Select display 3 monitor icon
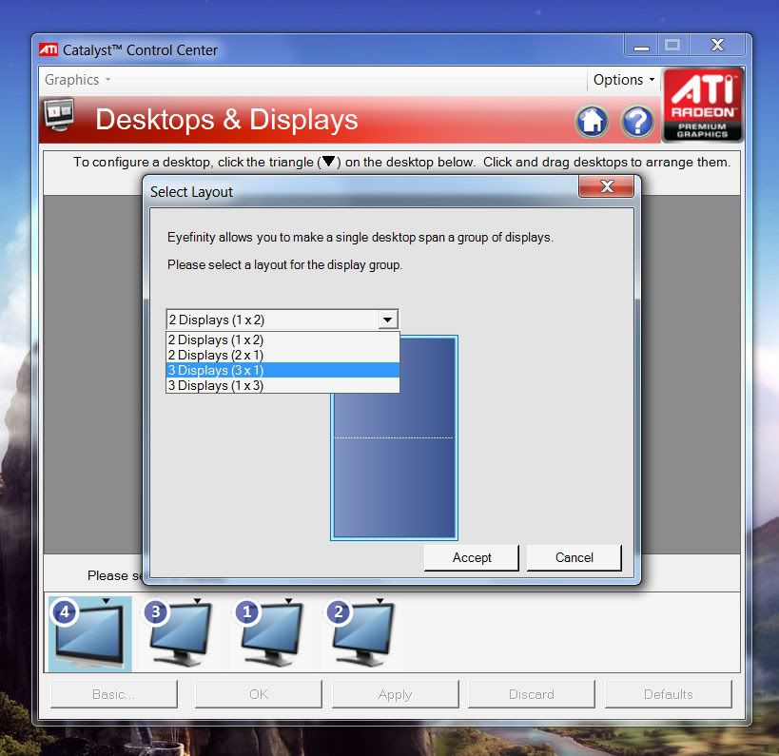 click(x=181, y=634)
